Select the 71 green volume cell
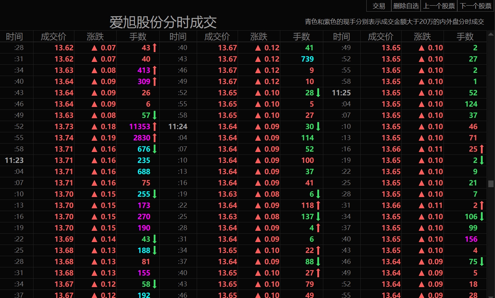Screen dimensions: 495x298 coord(473,138)
